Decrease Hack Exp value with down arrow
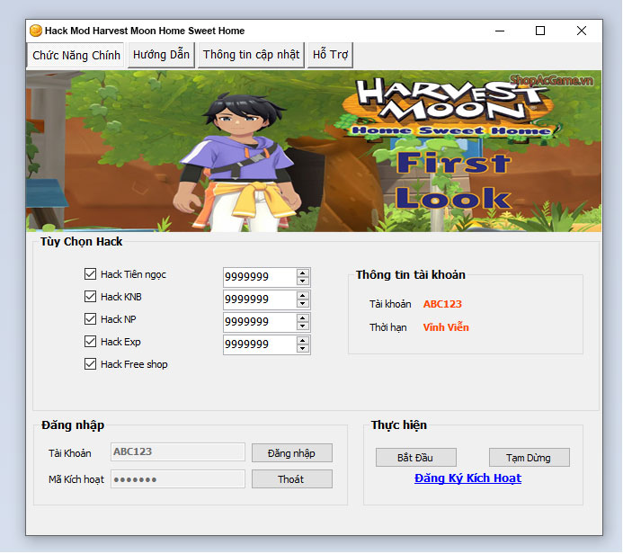The width and height of the screenshot is (623, 554). [303, 349]
